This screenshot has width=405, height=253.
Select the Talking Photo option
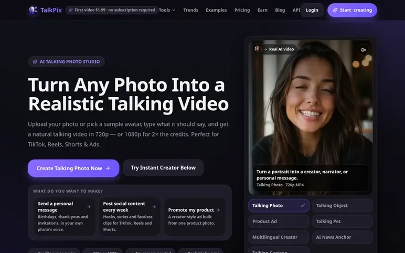click(279, 205)
